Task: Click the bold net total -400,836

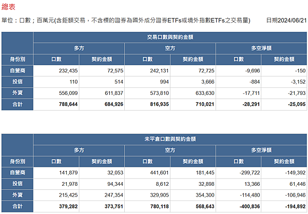Action: tap(239, 206)
